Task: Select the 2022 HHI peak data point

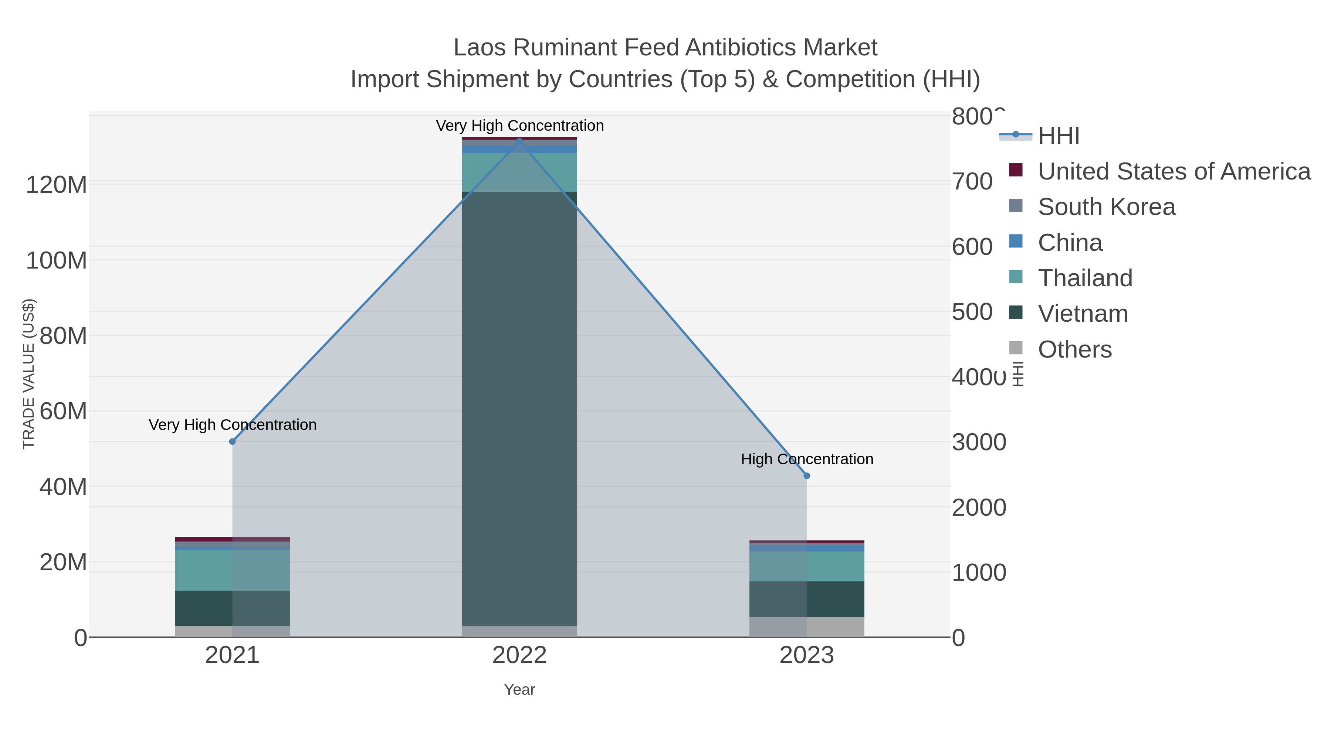Action: point(520,141)
